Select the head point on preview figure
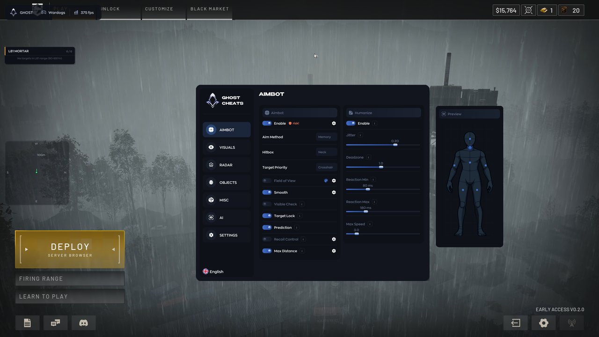 pyautogui.click(x=470, y=139)
